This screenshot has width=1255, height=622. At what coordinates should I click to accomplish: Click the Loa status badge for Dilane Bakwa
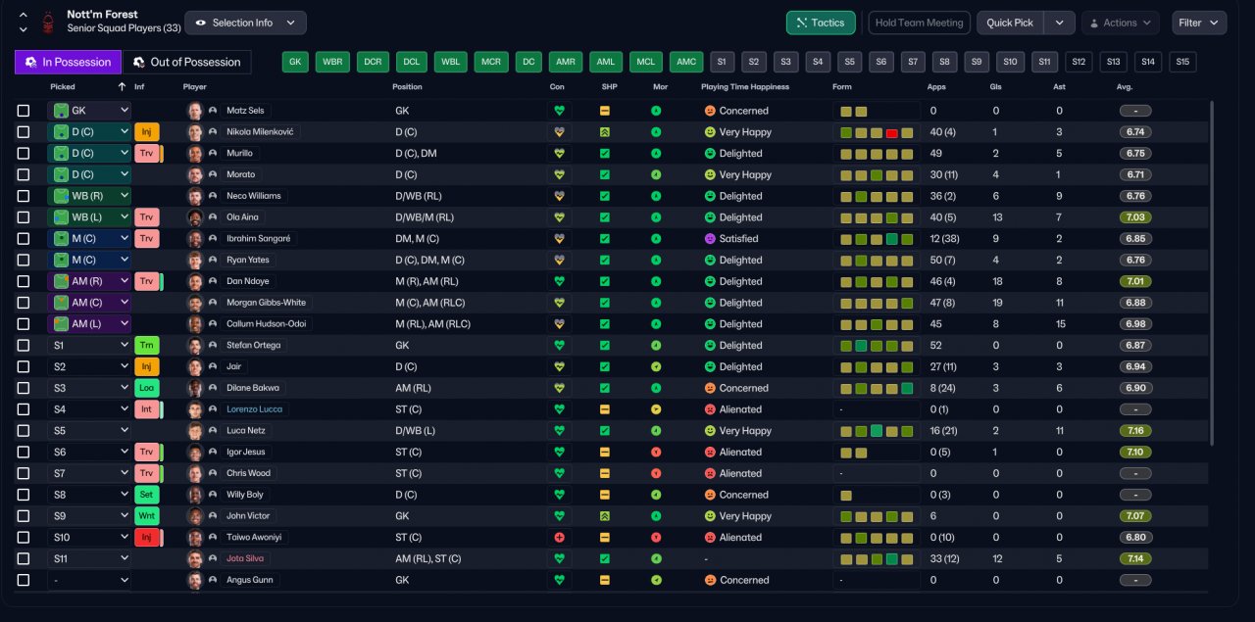(x=146, y=388)
